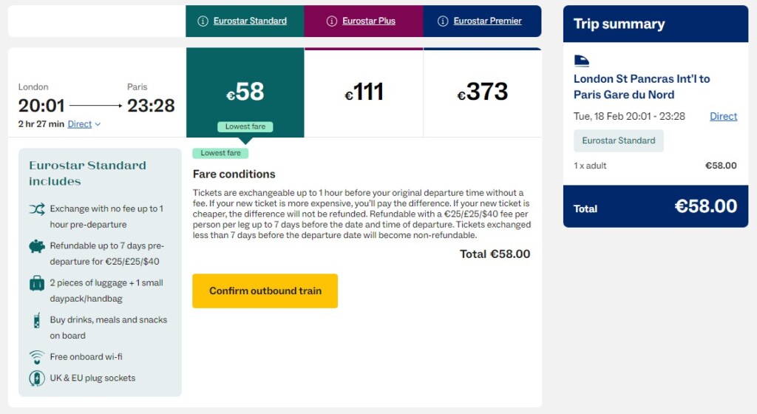This screenshot has height=414, width=757.
Task: Click the info icon beside Eurostar Standard
Action: coord(203,21)
